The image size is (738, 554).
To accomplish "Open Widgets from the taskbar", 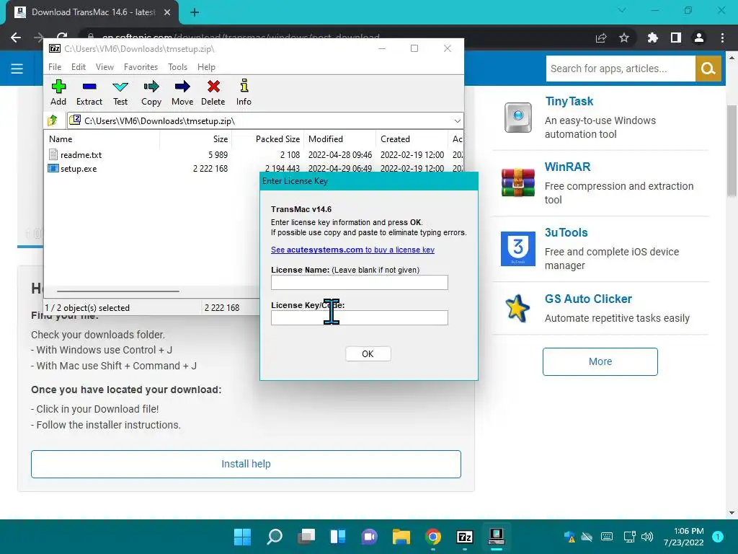I will [x=337, y=536].
